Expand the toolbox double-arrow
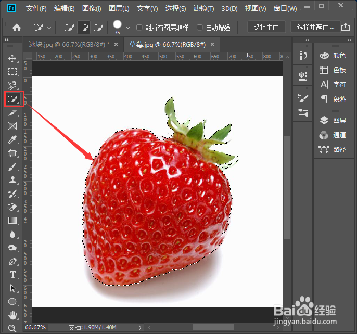 [7, 40]
